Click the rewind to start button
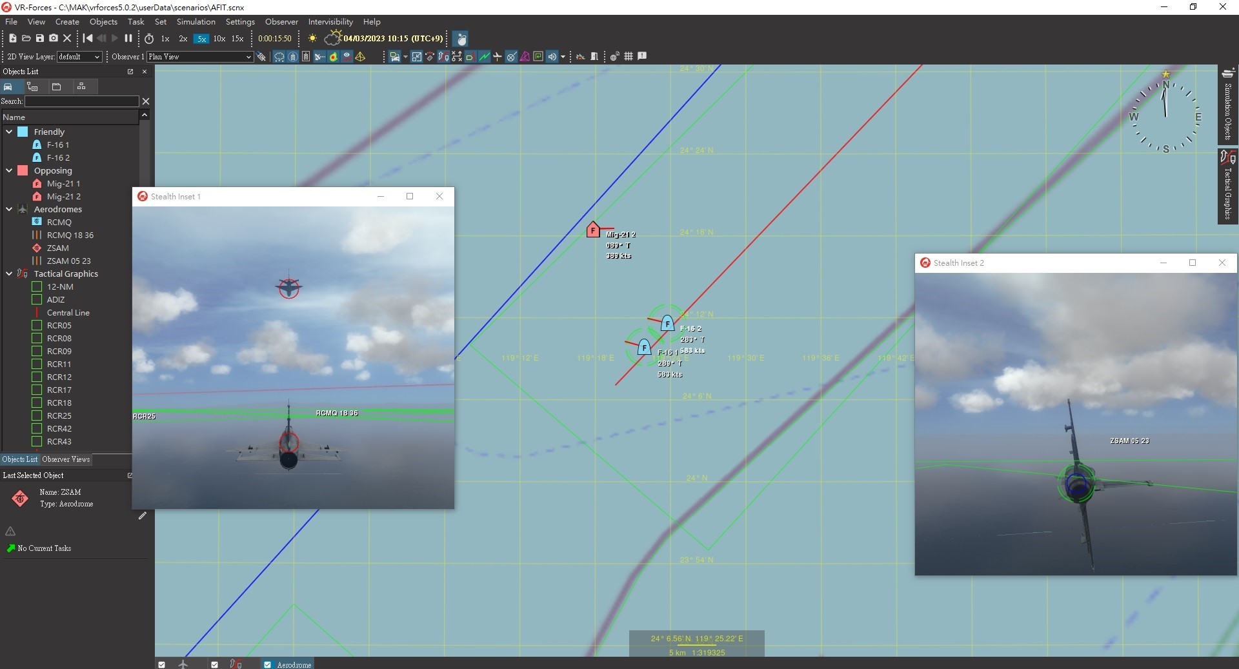 pos(88,39)
